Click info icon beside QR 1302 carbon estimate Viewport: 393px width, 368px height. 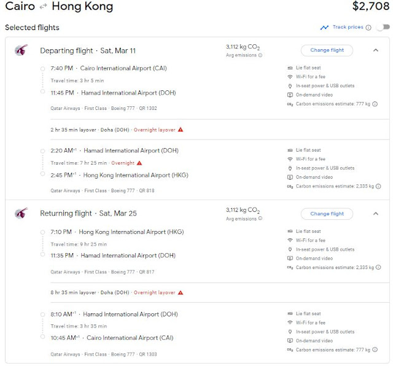coord(375,104)
